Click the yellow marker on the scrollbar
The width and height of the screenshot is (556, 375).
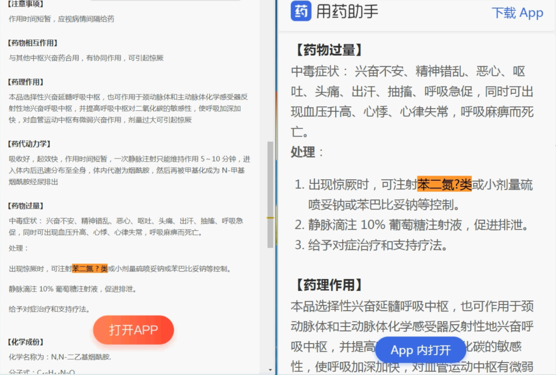(270, 218)
